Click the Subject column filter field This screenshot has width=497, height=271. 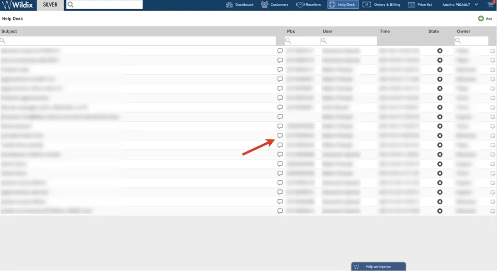click(x=143, y=41)
